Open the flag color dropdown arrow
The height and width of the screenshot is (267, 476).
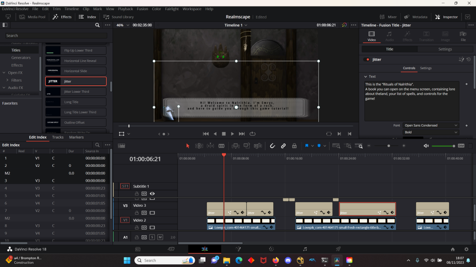(312, 146)
